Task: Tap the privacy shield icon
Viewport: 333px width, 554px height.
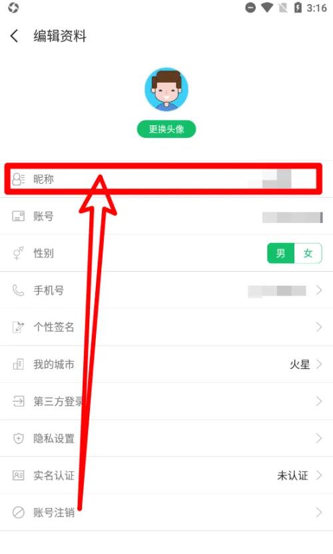Action: pyautogui.click(x=19, y=438)
